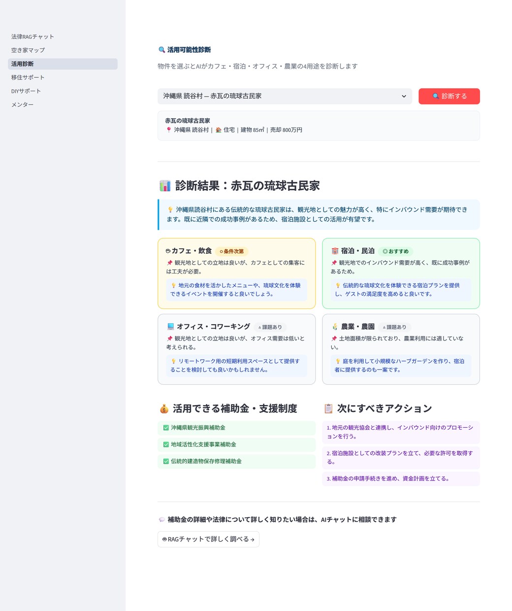This screenshot has width=512, height=611.
Task: Click RAGチャットで詳しく調べる button
Action: (208, 539)
